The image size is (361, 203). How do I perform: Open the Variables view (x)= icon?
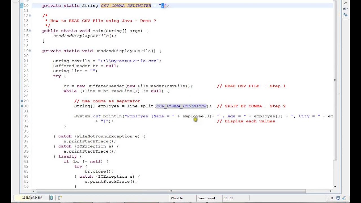coord(345,9)
